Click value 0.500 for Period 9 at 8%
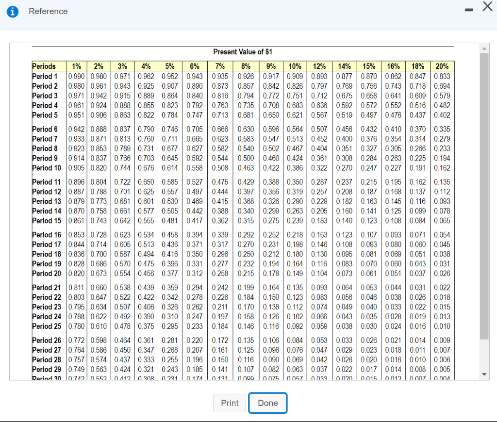Image resolution: width=497 pixels, height=422 pixels. [246, 158]
